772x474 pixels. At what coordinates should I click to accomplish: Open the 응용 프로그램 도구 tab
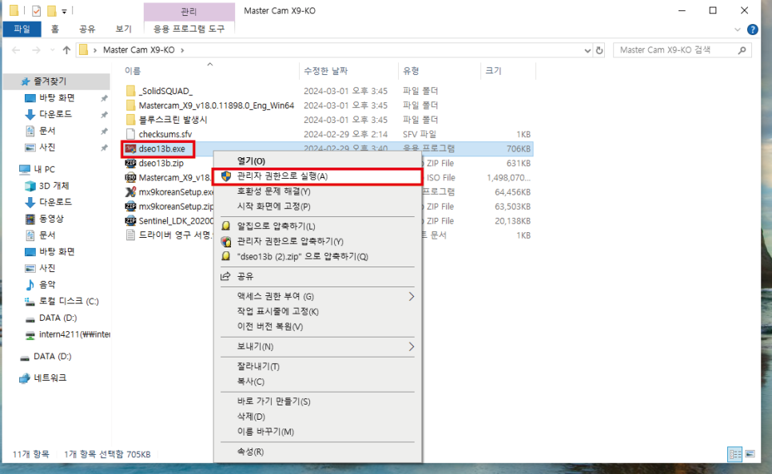189,29
